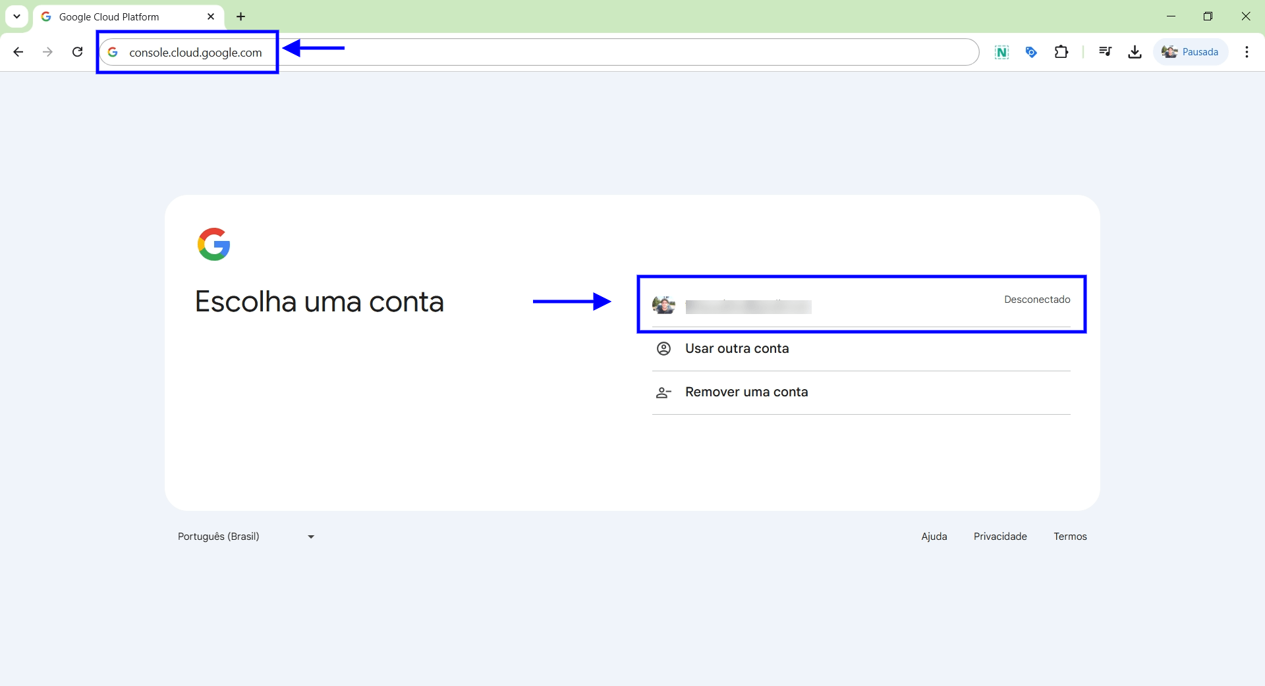Open the tab search dropdown arrow
Screen dimensions: 1265x686
[x=16, y=16]
